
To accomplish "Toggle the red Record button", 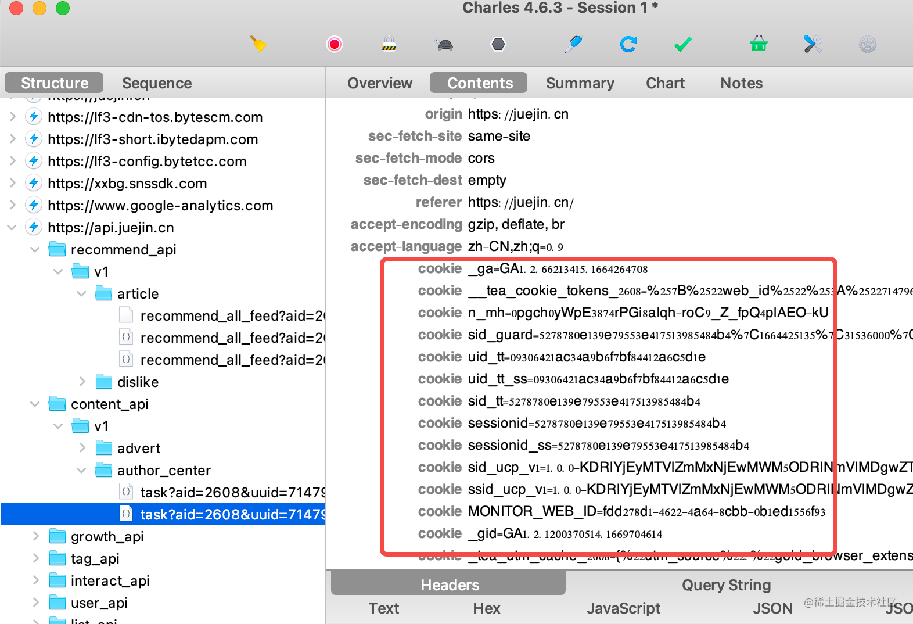I will (x=335, y=44).
